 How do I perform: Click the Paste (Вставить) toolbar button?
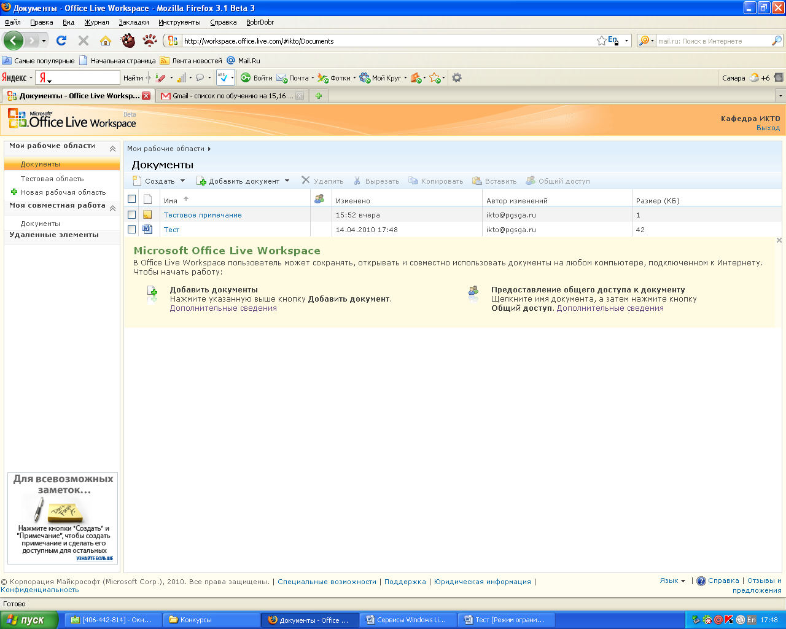tap(494, 181)
